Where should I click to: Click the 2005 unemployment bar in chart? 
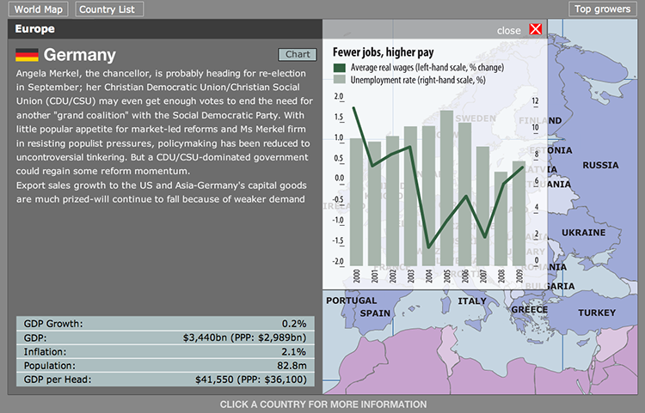446,188
